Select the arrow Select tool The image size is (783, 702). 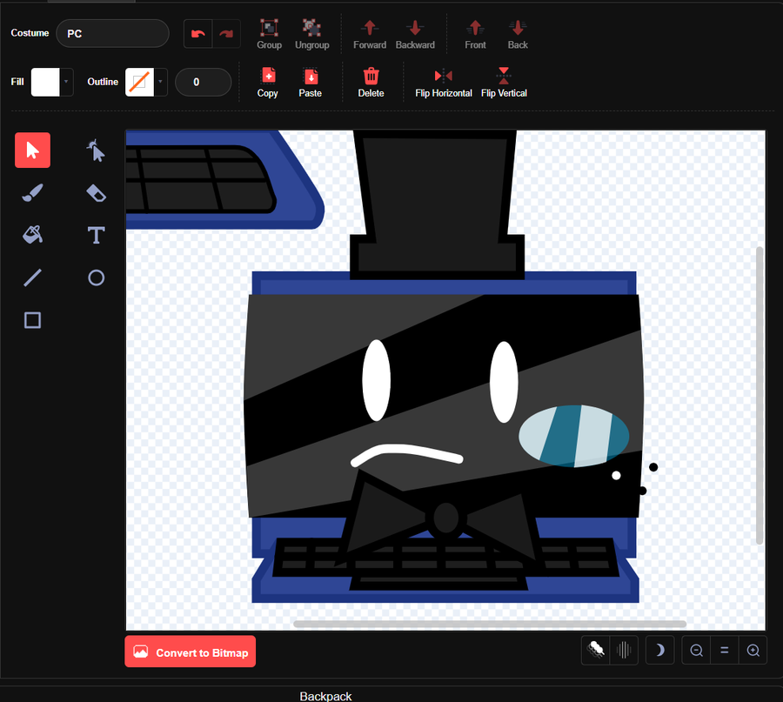pos(32,150)
